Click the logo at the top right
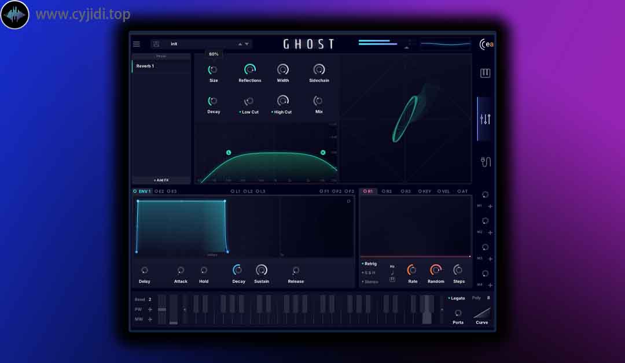 (x=486, y=44)
